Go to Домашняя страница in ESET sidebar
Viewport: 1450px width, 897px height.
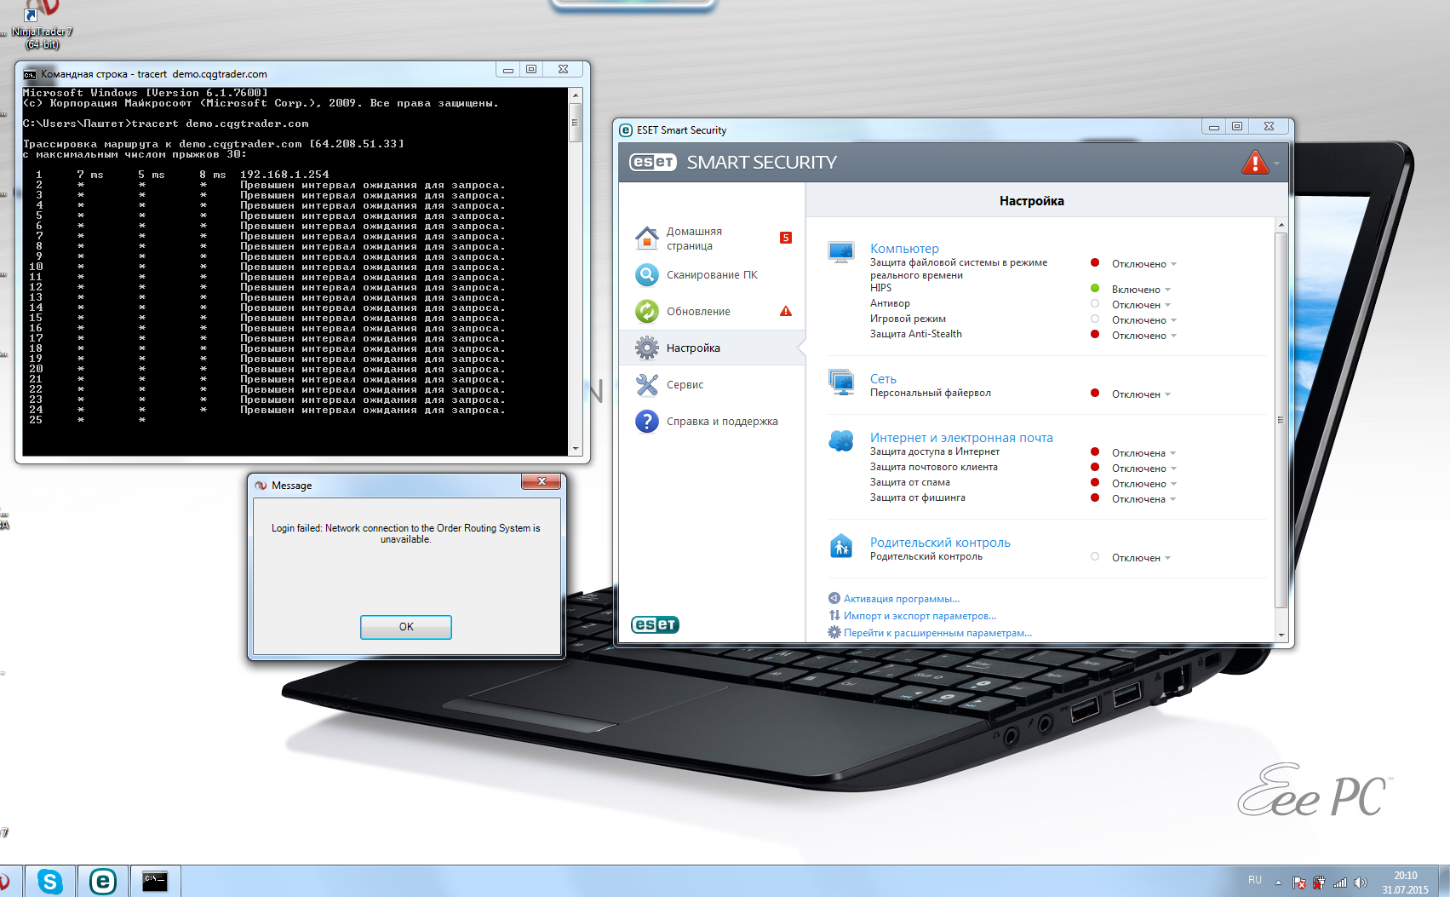[712, 239]
